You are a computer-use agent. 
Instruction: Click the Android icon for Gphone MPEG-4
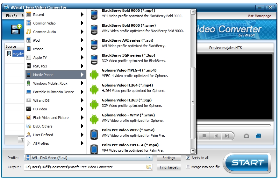[x=94, y=74]
